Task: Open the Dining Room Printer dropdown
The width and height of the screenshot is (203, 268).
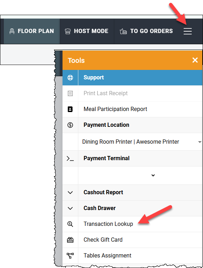Action: 140,142
